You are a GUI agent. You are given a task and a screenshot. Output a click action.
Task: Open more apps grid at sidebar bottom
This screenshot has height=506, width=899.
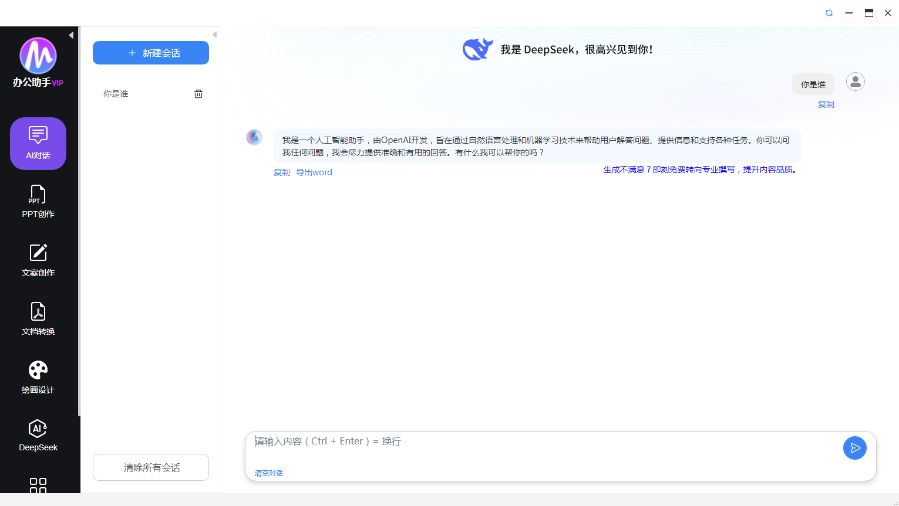38,485
